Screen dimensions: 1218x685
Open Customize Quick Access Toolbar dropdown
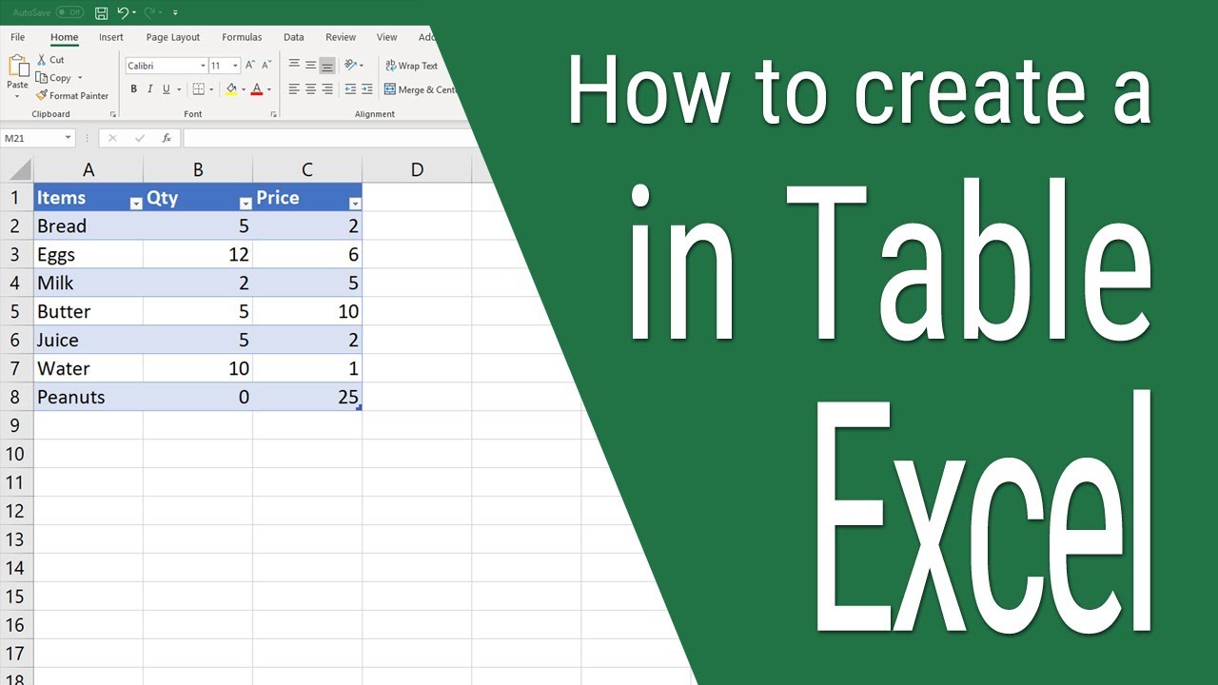click(175, 12)
